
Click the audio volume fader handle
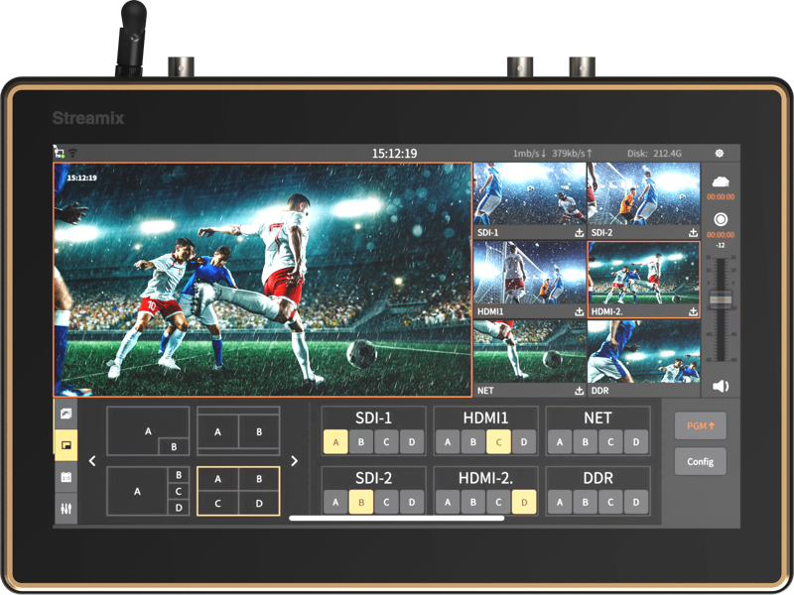[722, 299]
